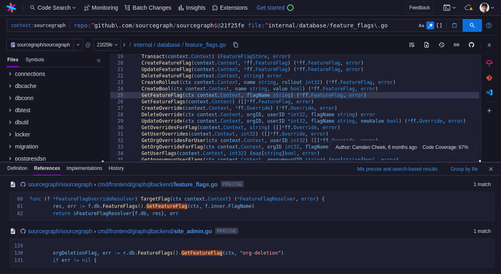This screenshot has width=501, height=274.
Task: Open the Insights page
Action: 192,8
